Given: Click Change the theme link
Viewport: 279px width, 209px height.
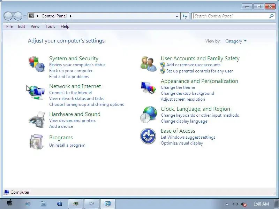Looking at the screenshot, I should click(178, 87).
